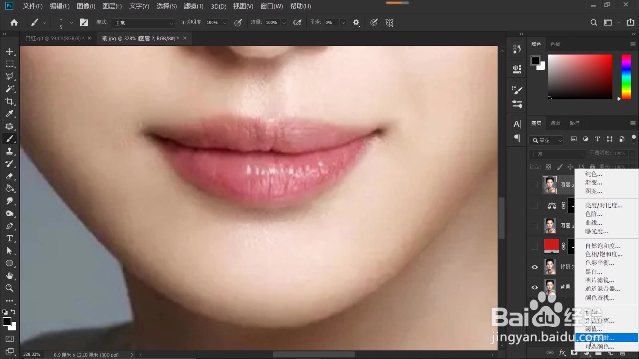Expand the flow 流量 dropdown arrow
Screen dimensions: 639x359
pyautogui.click(x=284, y=23)
